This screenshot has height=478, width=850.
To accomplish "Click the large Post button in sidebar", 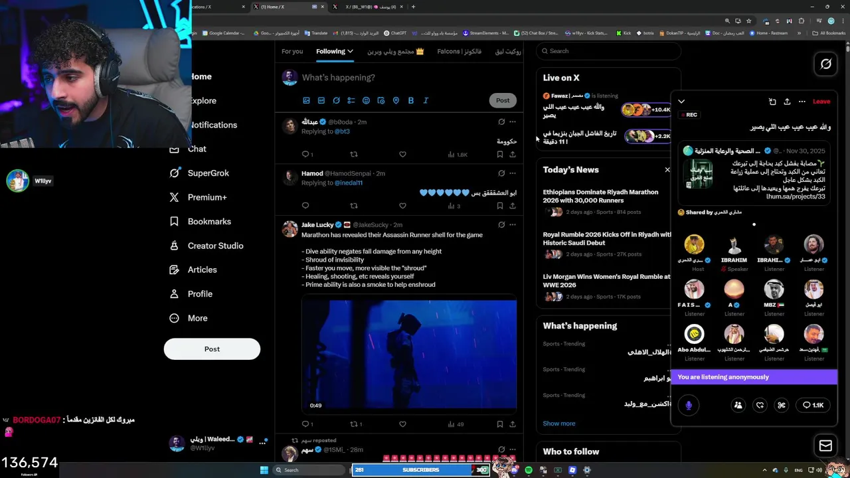I will pos(212,349).
